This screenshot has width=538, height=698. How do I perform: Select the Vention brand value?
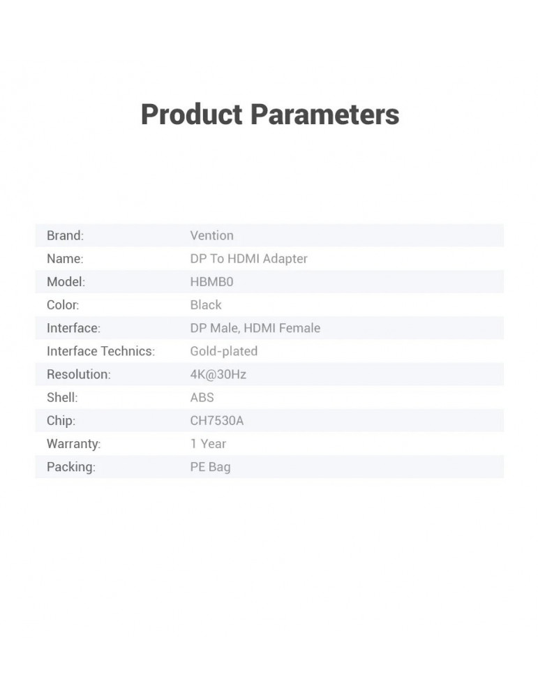point(211,235)
